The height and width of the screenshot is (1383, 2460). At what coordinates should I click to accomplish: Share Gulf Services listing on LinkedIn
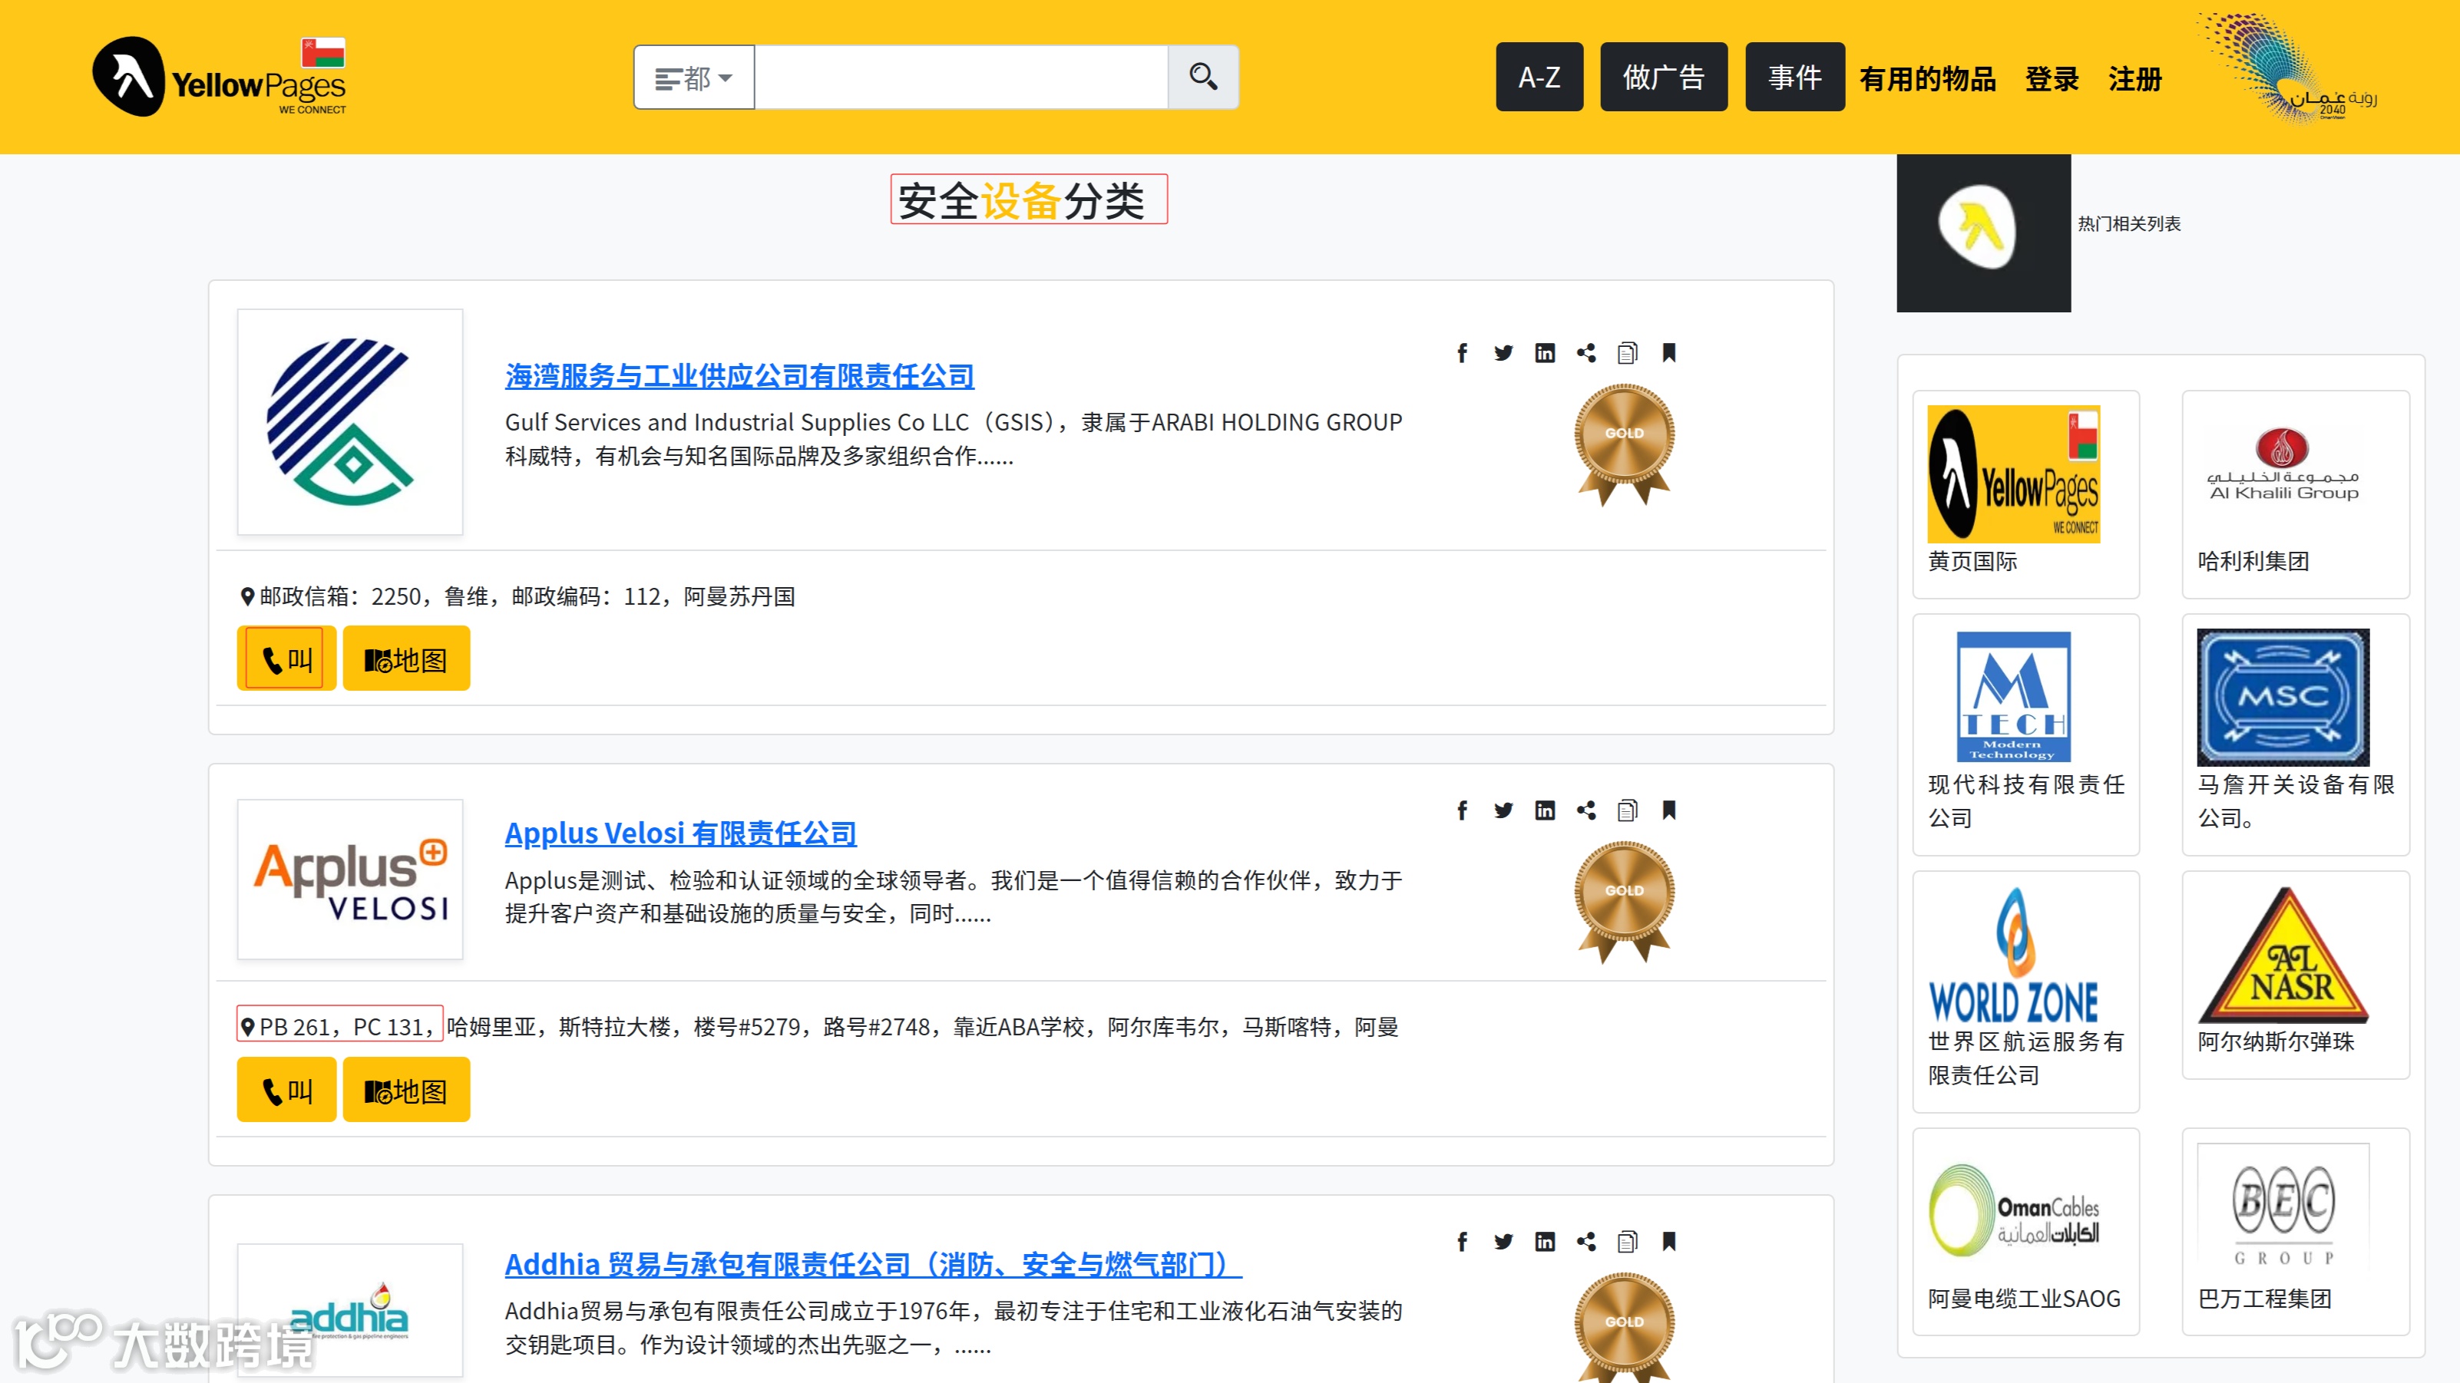tap(1544, 353)
